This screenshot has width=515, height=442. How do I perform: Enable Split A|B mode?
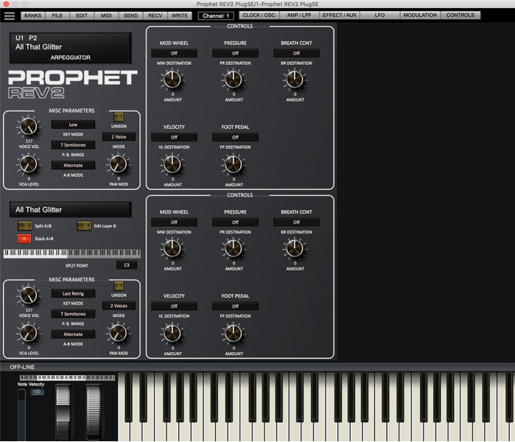click(x=24, y=226)
